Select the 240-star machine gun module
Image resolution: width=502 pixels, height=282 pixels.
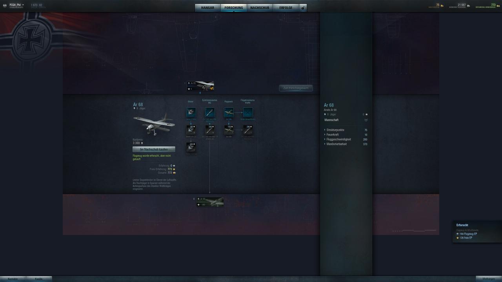click(210, 130)
